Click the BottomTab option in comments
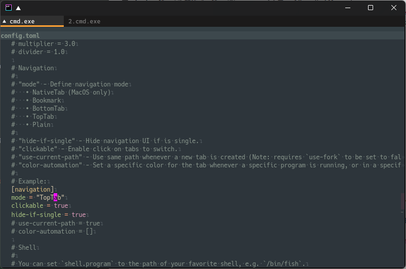The width and height of the screenshot is (406, 269). [x=49, y=108]
